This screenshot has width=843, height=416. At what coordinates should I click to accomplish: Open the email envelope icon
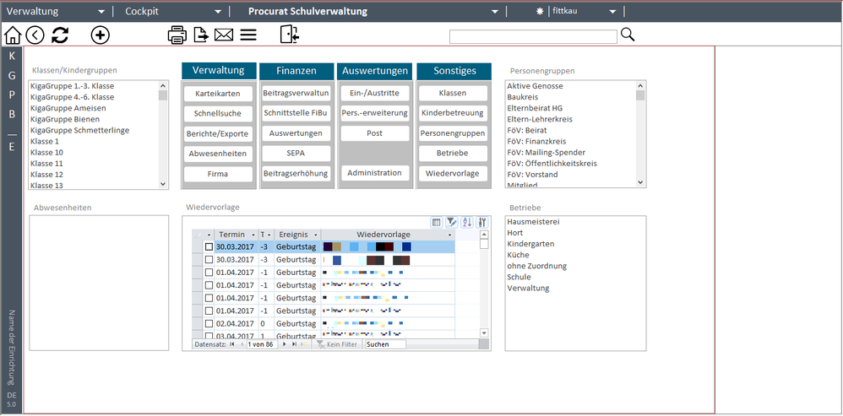[224, 35]
